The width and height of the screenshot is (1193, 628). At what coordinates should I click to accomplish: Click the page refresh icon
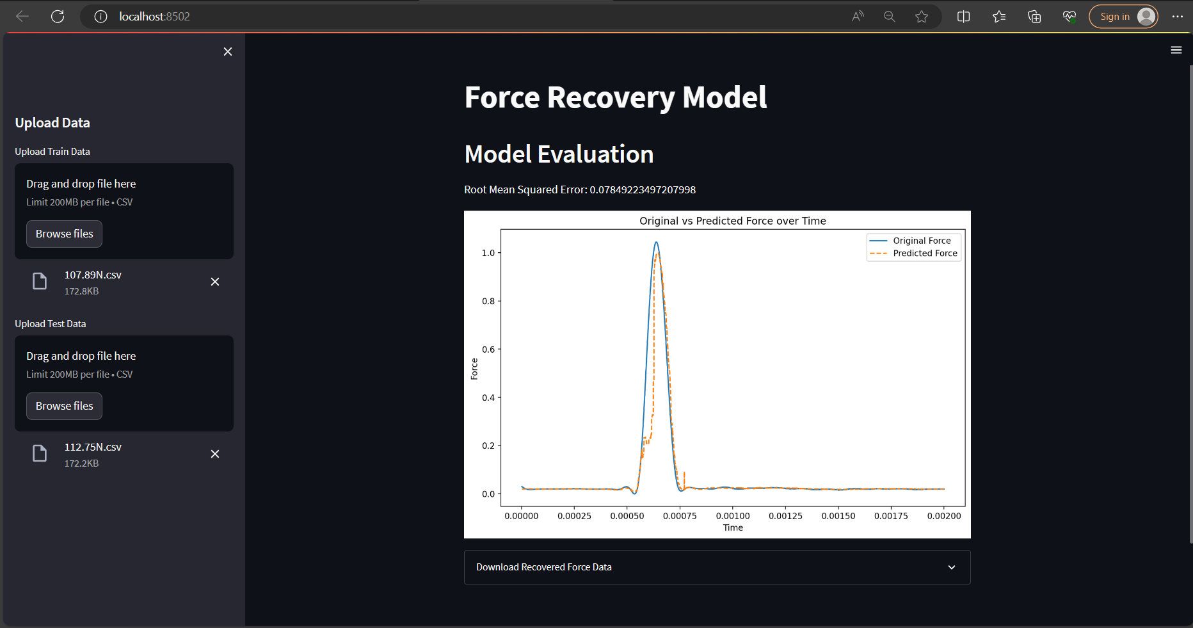tap(58, 17)
